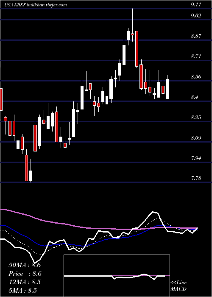Click the 8.56 price axis label
The height and width of the screenshot is (297, 212).
(196, 77)
